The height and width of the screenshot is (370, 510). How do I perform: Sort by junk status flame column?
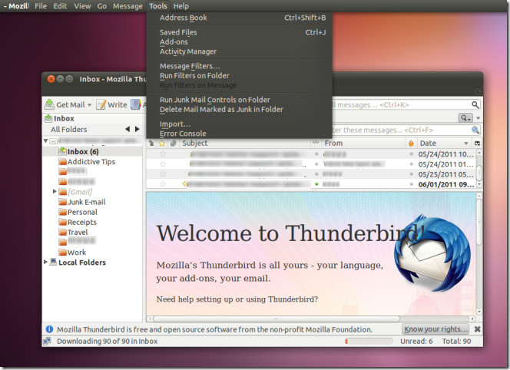coord(411,143)
